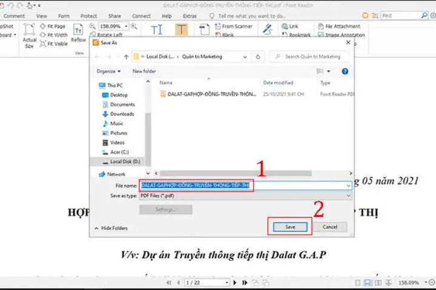Click the File name input field
The height and width of the screenshot is (290, 436).
coord(245,185)
